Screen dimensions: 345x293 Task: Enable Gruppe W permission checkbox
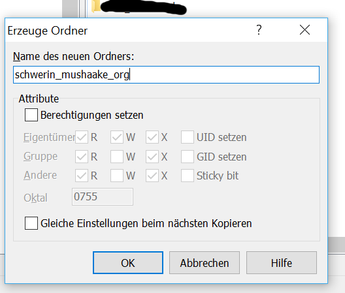[117, 157]
